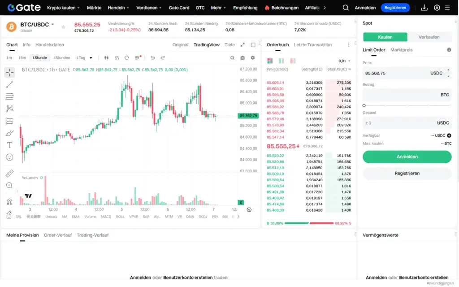
Task: Show bids-only orderbook view
Action: click(x=281, y=61)
